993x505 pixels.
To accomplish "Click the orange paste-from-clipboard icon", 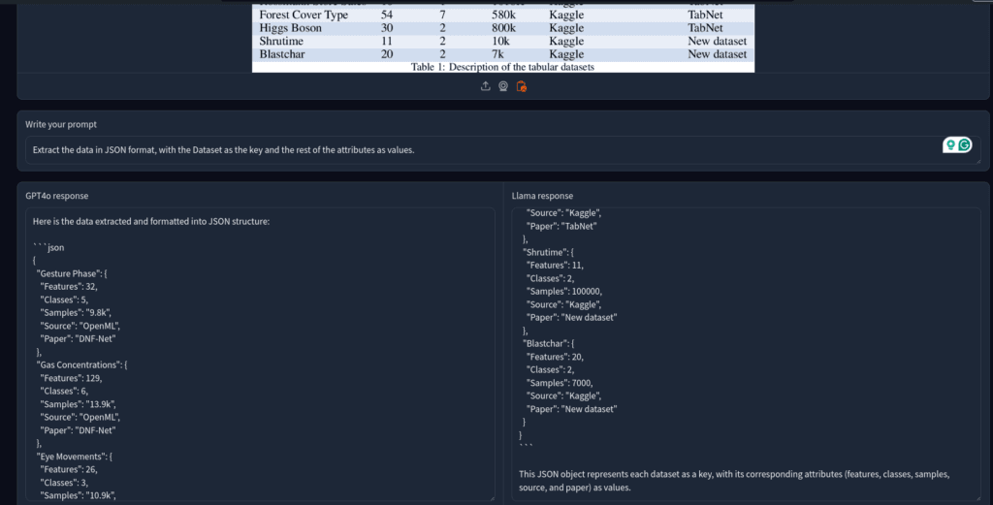I will 521,86.
